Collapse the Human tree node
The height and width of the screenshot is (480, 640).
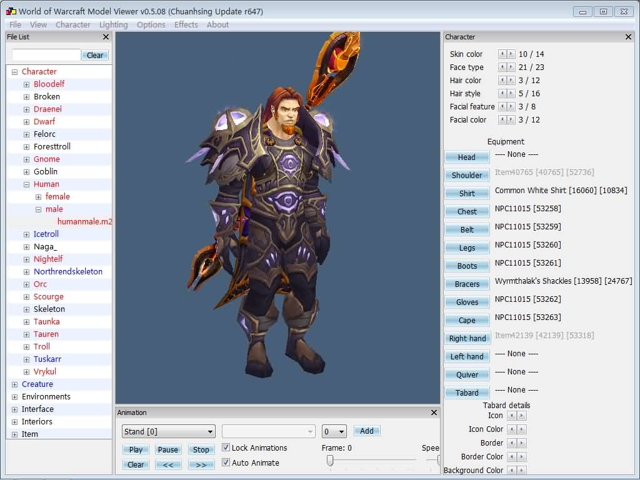pyautogui.click(x=26, y=184)
